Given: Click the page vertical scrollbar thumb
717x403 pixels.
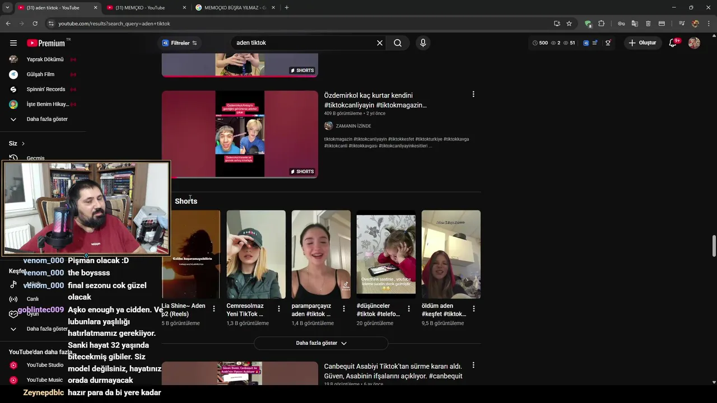Looking at the screenshot, I should tap(714, 245).
